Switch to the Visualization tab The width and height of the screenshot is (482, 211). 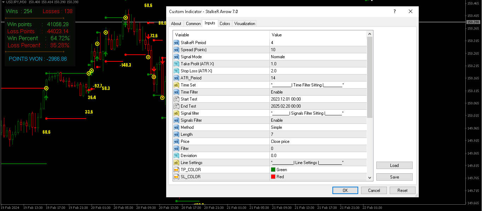pyautogui.click(x=244, y=23)
